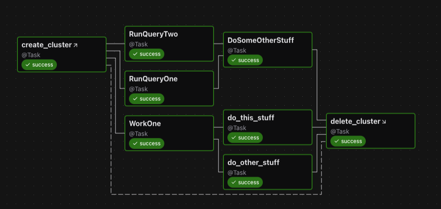Open the do_other_stuff task node
441x209 pixels.
[253, 162]
